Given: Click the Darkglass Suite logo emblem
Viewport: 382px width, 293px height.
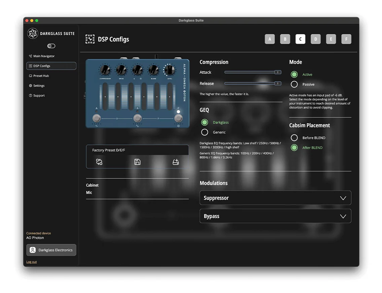Looking at the screenshot, I should click(33, 33).
